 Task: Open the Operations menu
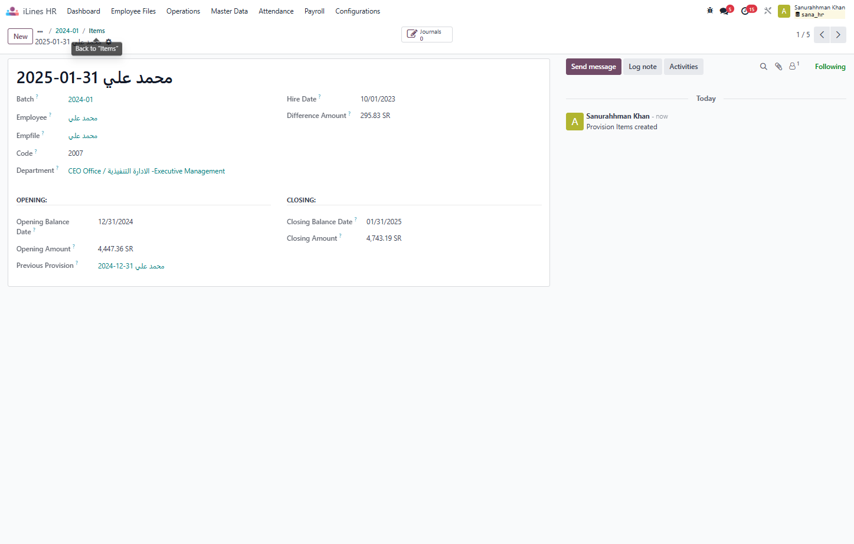tap(183, 11)
